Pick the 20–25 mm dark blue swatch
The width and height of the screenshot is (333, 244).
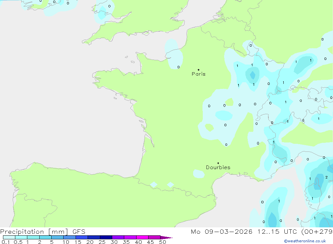(x=94, y=237)
